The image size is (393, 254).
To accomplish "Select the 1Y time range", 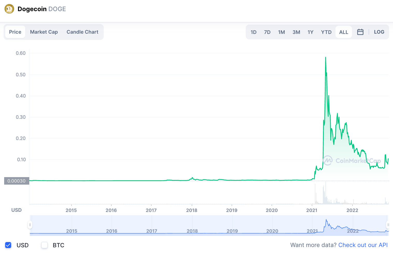I will point(311,32).
